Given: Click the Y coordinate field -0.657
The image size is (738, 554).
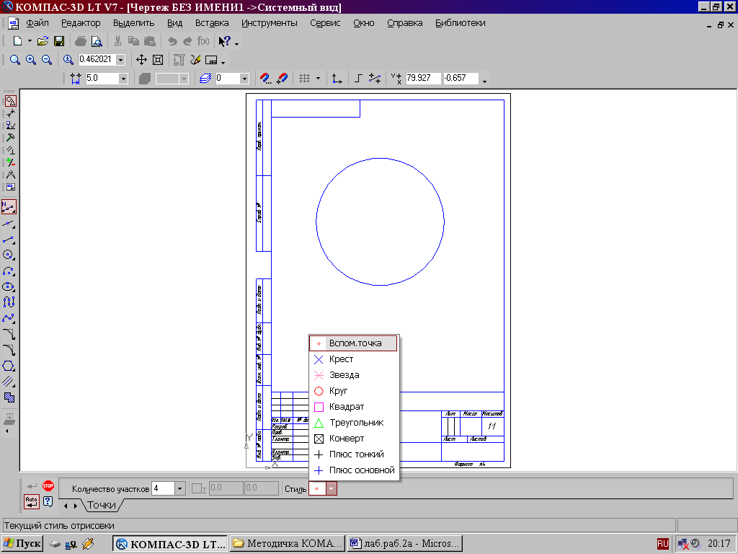Looking at the screenshot, I should (x=461, y=78).
